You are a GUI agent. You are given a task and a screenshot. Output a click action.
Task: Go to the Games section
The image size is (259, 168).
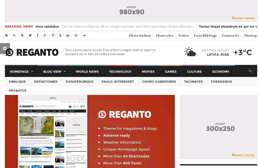click(x=171, y=72)
